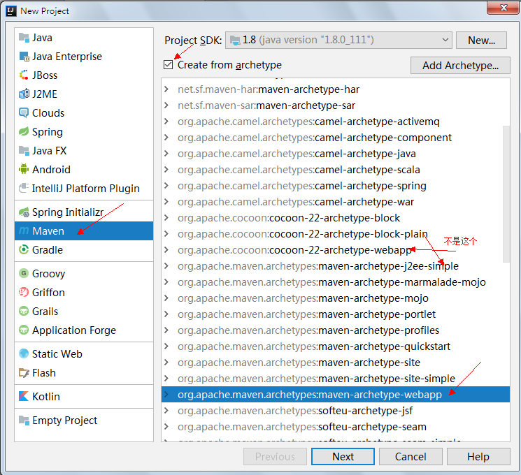521x475 pixels.
Task: Select the Spring Initializr icon
Action: pos(24,212)
